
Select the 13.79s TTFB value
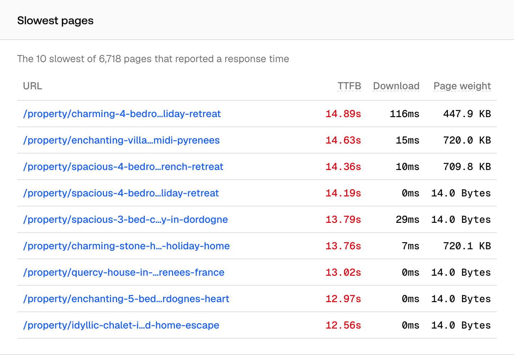343,219
